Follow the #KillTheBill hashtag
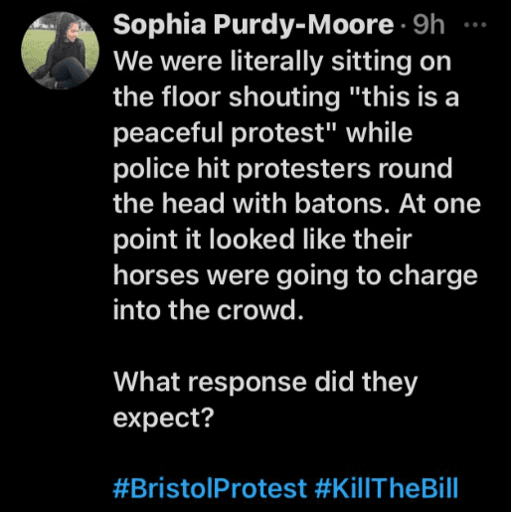 386,488
